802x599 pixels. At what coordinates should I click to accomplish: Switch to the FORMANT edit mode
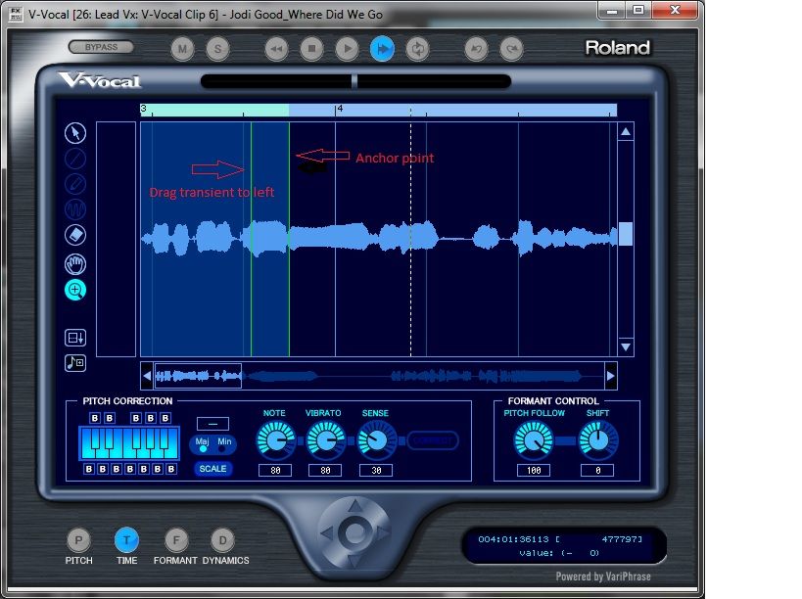tap(175, 539)
